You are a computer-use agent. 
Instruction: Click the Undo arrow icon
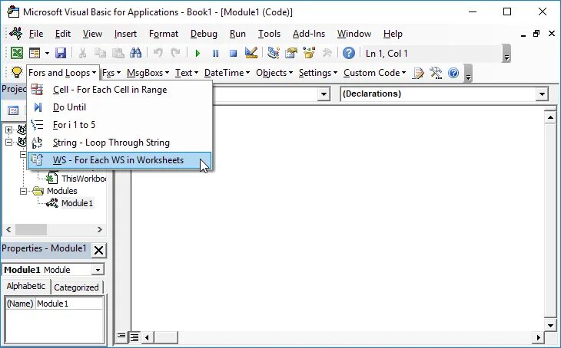click(158, 53)
